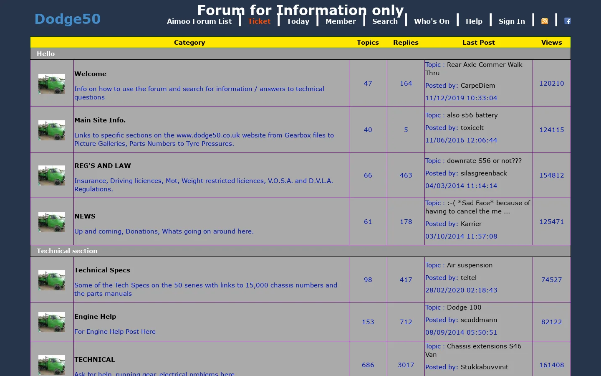Open the Search page
The image size is (601, 376).
tap(385, 21)
